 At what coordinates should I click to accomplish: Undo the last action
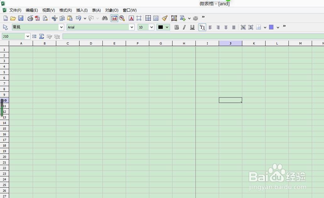(78, 18)
